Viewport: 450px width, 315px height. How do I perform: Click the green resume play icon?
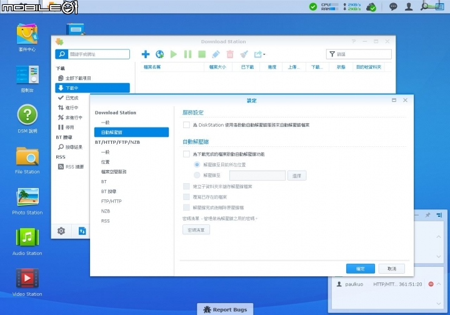173,54
